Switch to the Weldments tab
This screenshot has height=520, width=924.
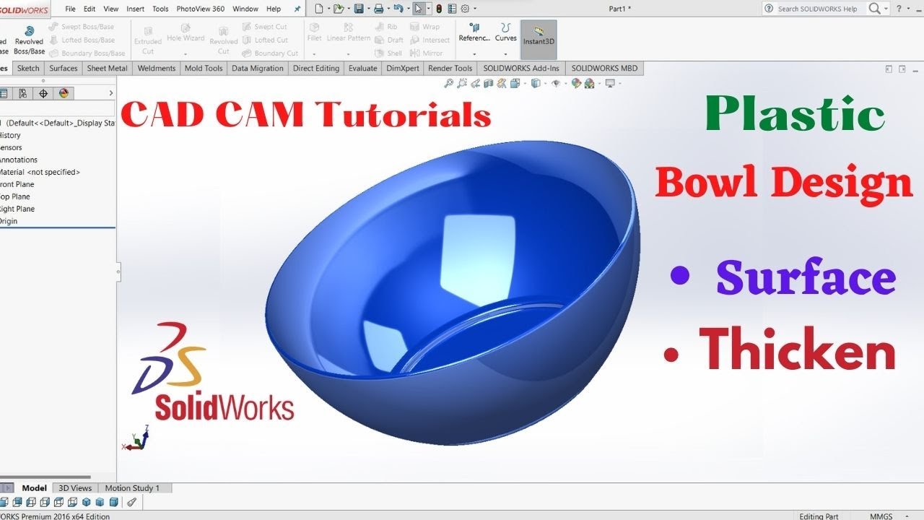[x=157, y=68]
